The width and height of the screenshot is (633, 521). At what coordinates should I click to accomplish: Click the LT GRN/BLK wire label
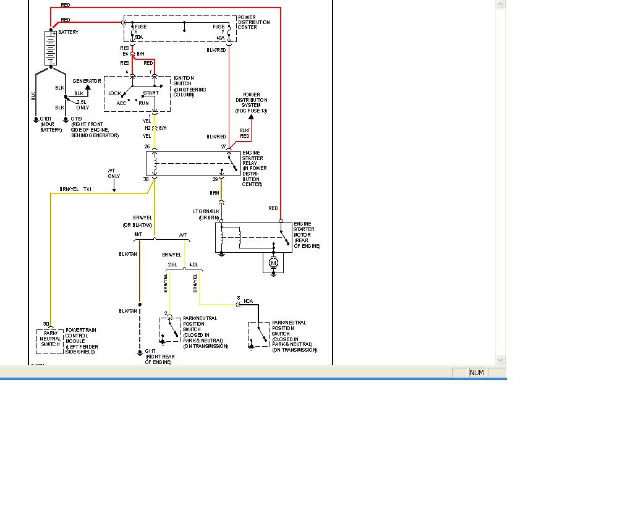(x=206, y=211)
